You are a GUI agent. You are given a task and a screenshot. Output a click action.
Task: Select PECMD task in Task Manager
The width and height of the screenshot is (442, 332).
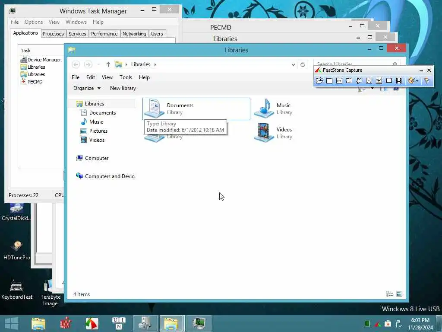[x=32, y=82]
